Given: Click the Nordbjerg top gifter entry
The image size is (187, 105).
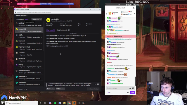Looking at the screenshot, I should pyautogui.click(x=113, y=13).
